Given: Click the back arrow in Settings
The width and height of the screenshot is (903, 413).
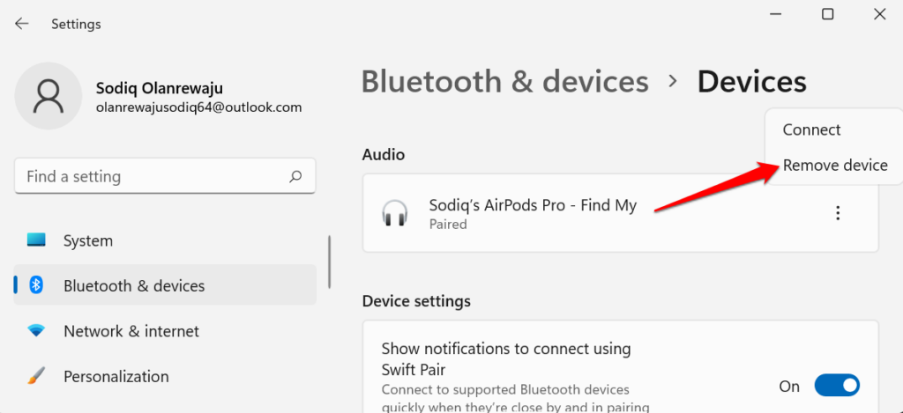Looking at the screenshot, I should [x=21, y=24].
